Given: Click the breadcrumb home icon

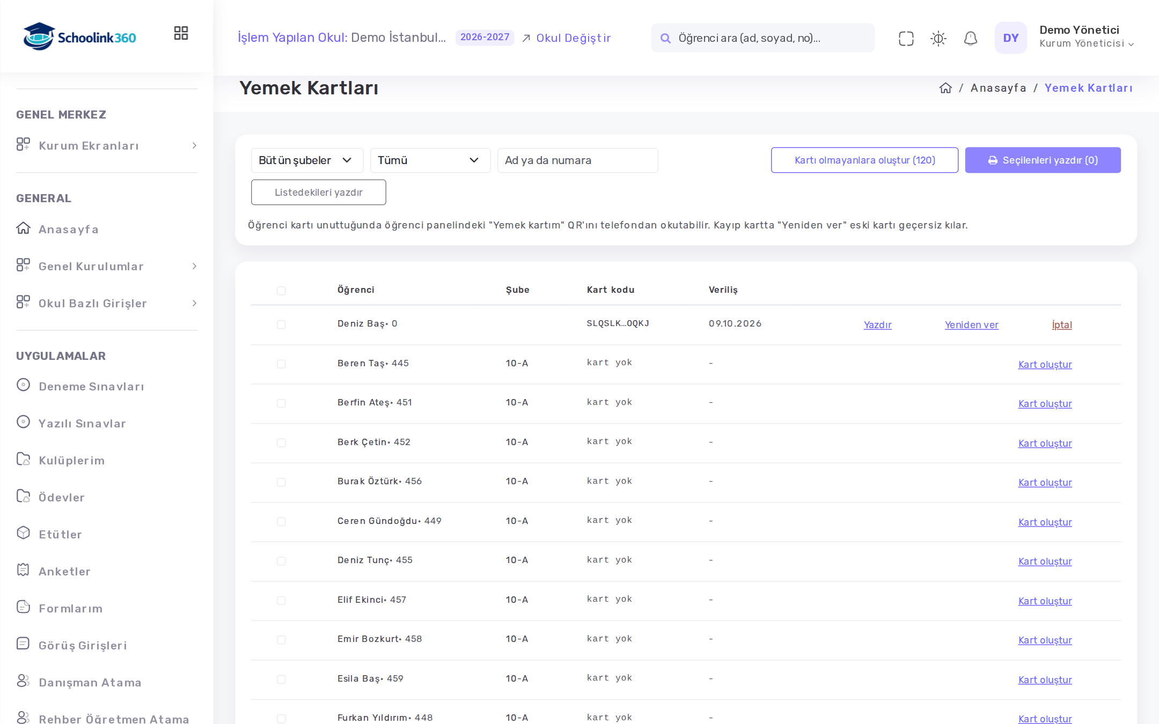Looking at the screenshot, I should pos(945,88).
